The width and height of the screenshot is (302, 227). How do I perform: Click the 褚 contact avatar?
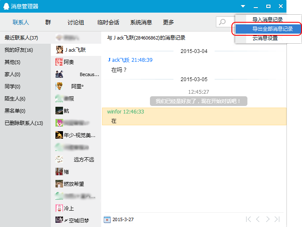[59, 172]
